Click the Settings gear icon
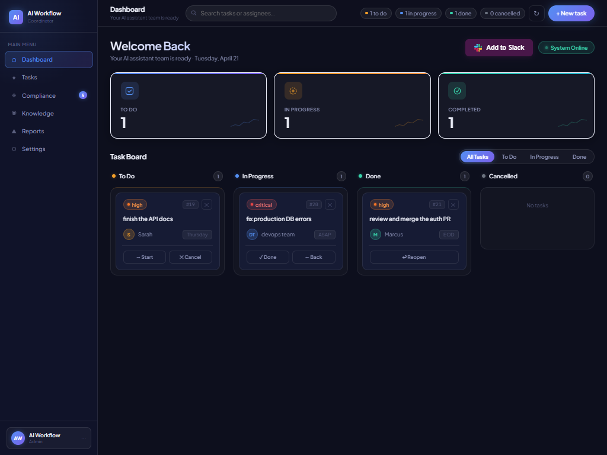The height and width of the screenshot is (455, 607). coord(14,149)
